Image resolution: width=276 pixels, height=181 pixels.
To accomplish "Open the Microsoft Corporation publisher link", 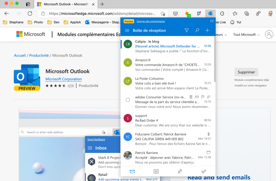I will 64,79.
